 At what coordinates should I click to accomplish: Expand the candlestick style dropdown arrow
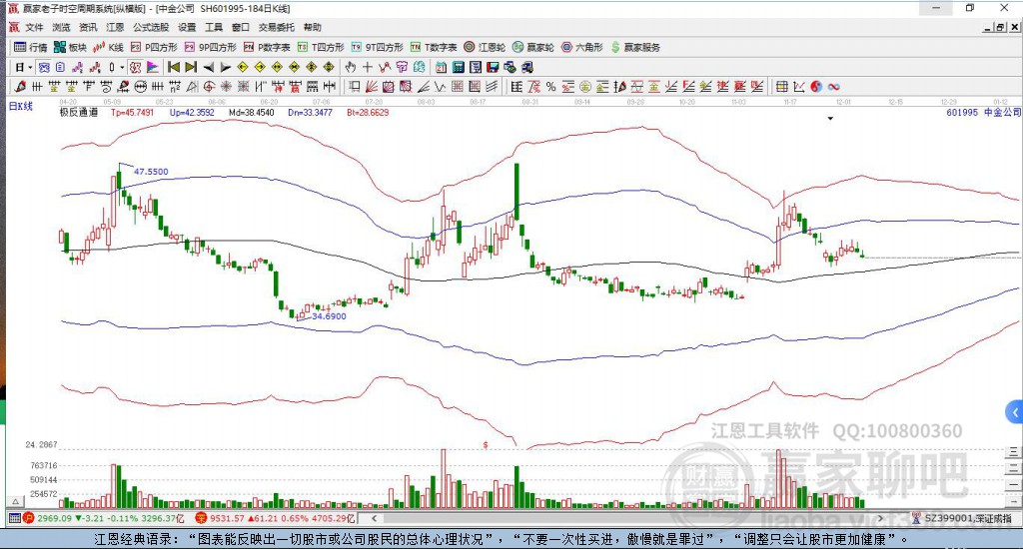121,67
